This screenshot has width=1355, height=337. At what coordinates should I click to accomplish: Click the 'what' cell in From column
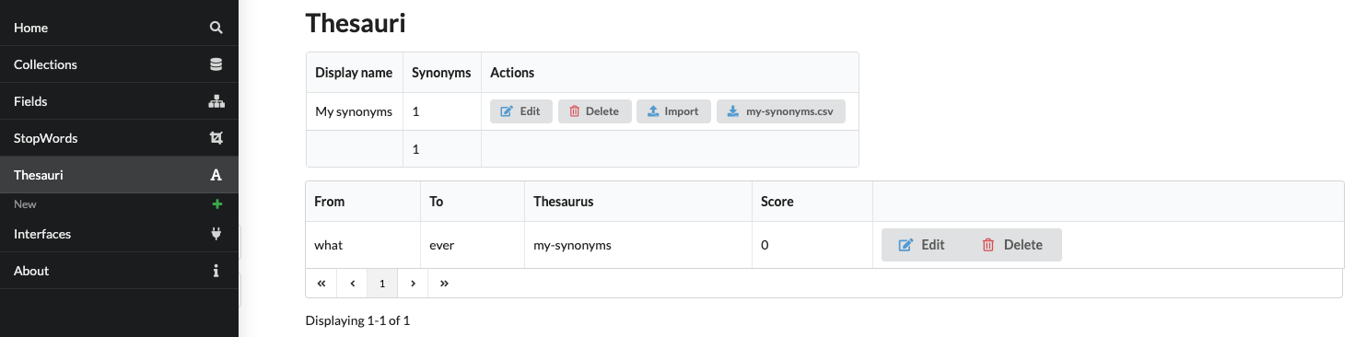point(363,245)
